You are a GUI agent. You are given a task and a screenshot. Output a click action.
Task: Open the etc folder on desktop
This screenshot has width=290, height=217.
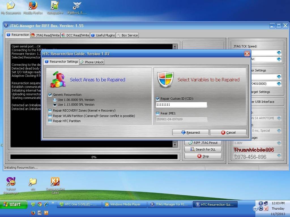(x=33, y=184)
